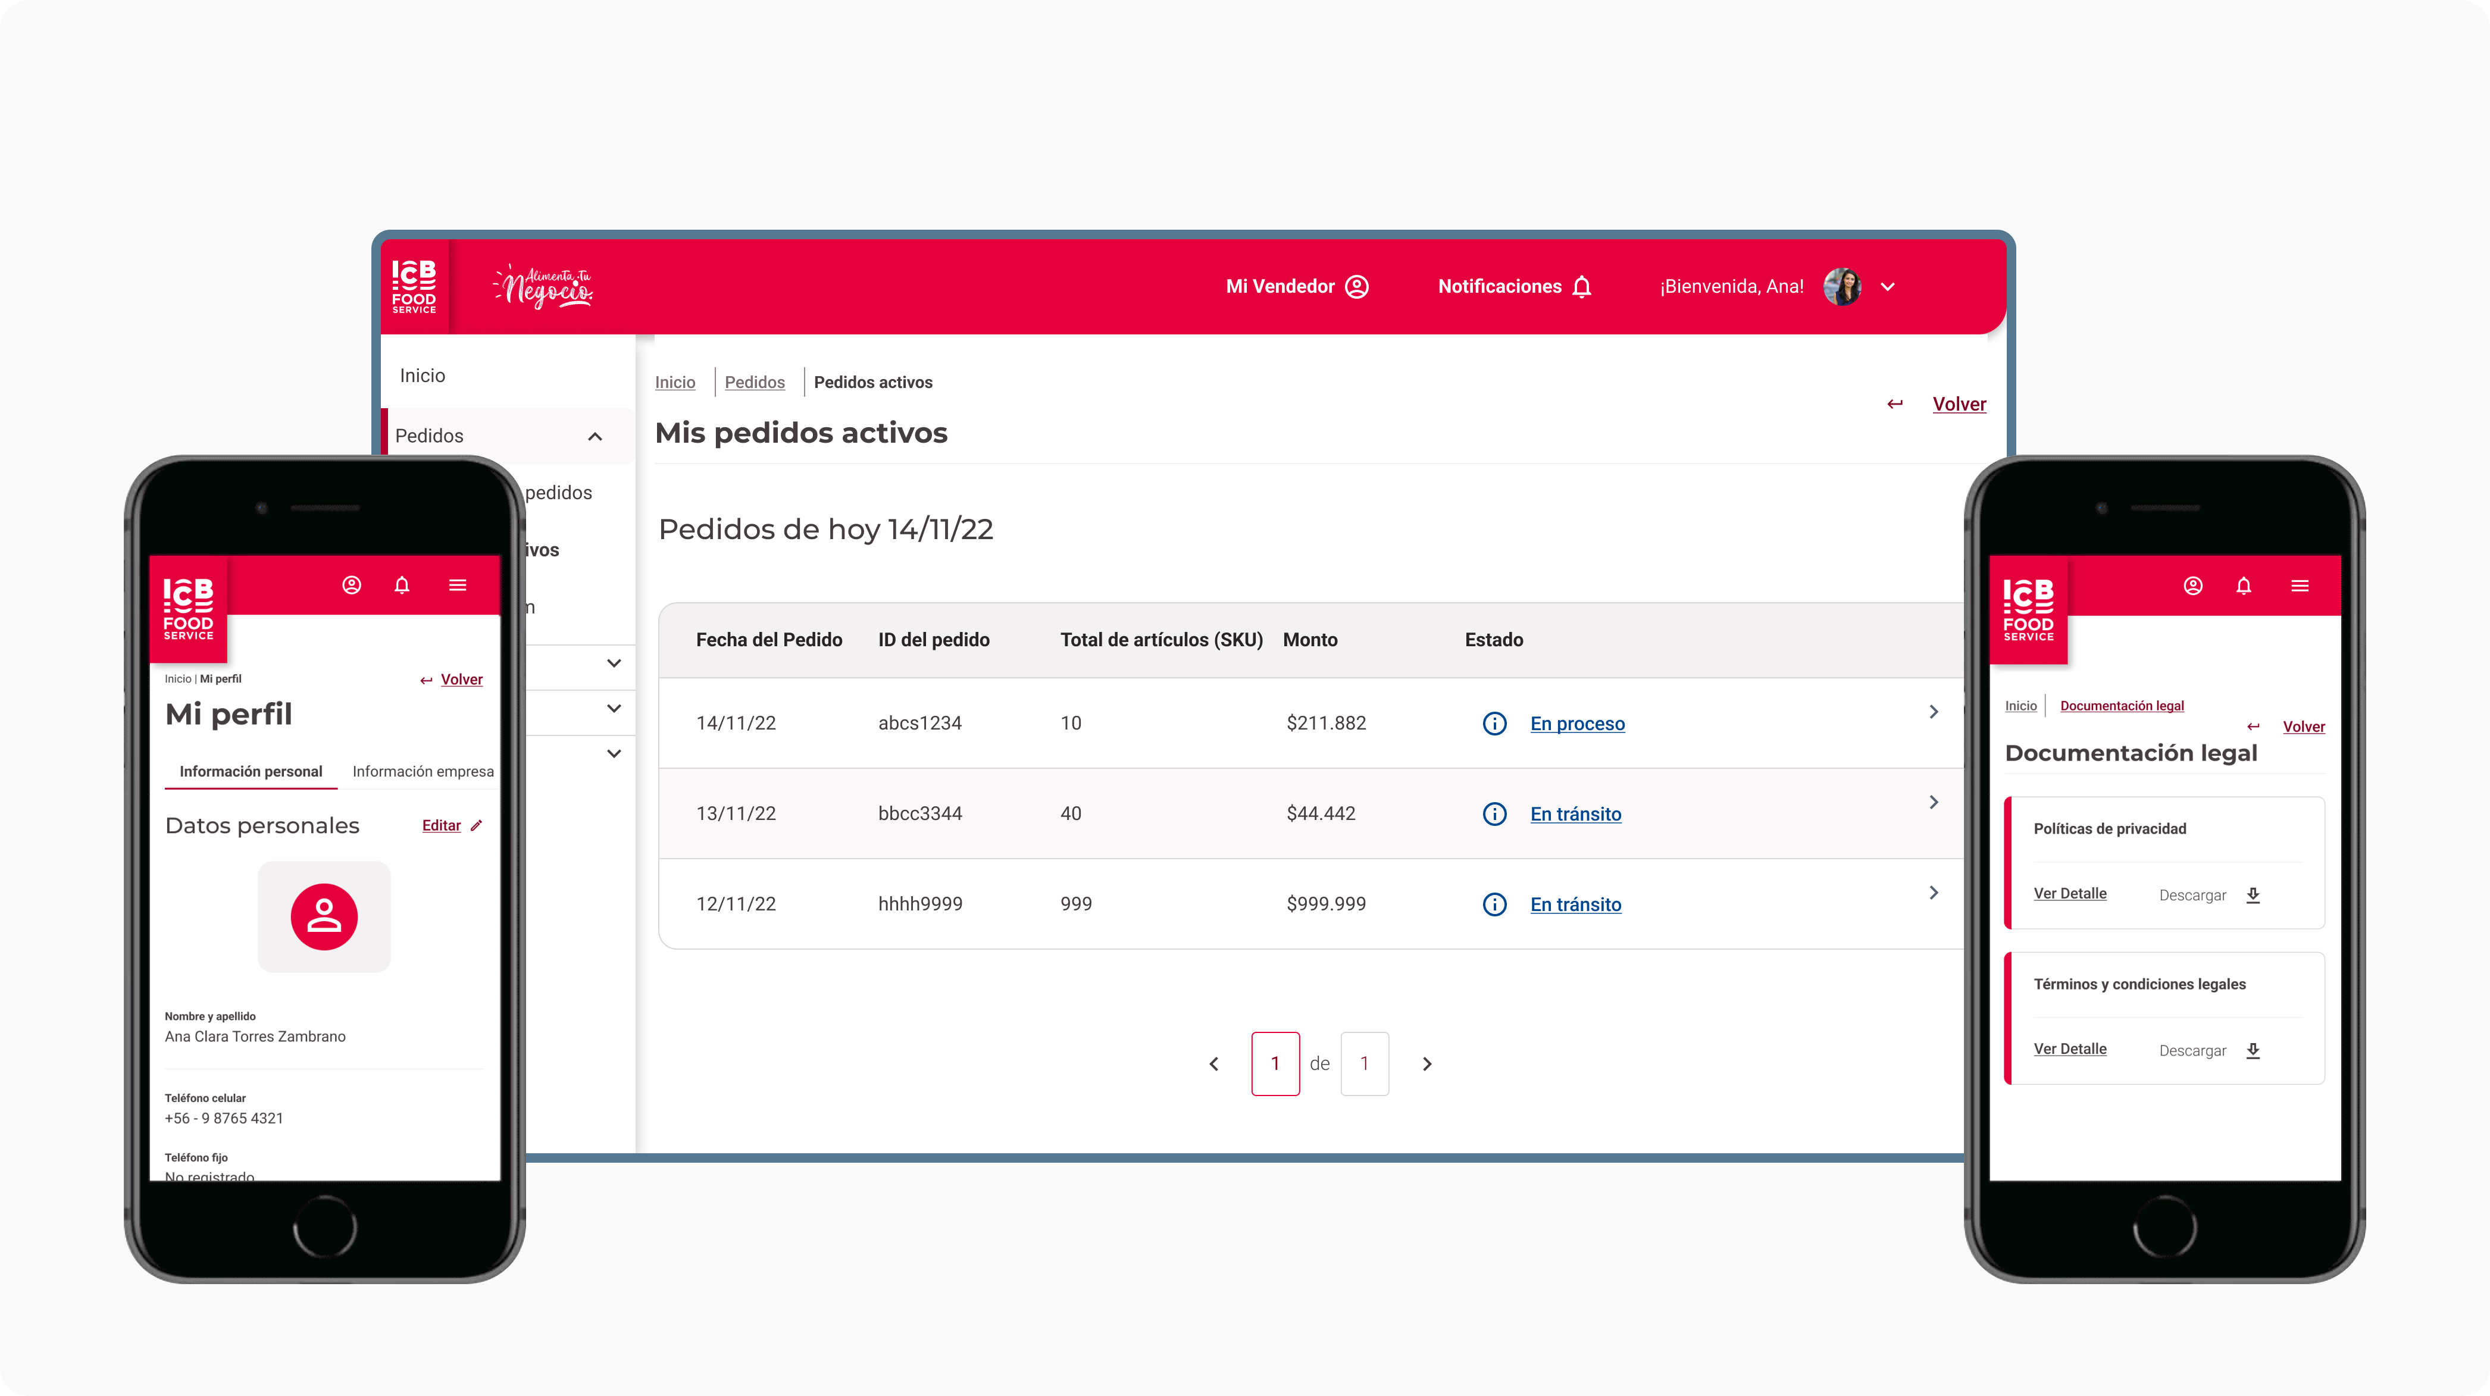Switch to Información empresa tab
Image resolution: width=2490 pixels, height=1396 pixels.
(x=423, y=771)
